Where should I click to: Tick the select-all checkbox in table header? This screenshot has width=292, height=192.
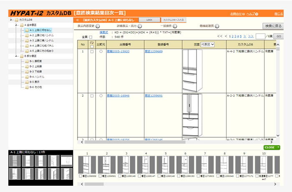point(92,47)
